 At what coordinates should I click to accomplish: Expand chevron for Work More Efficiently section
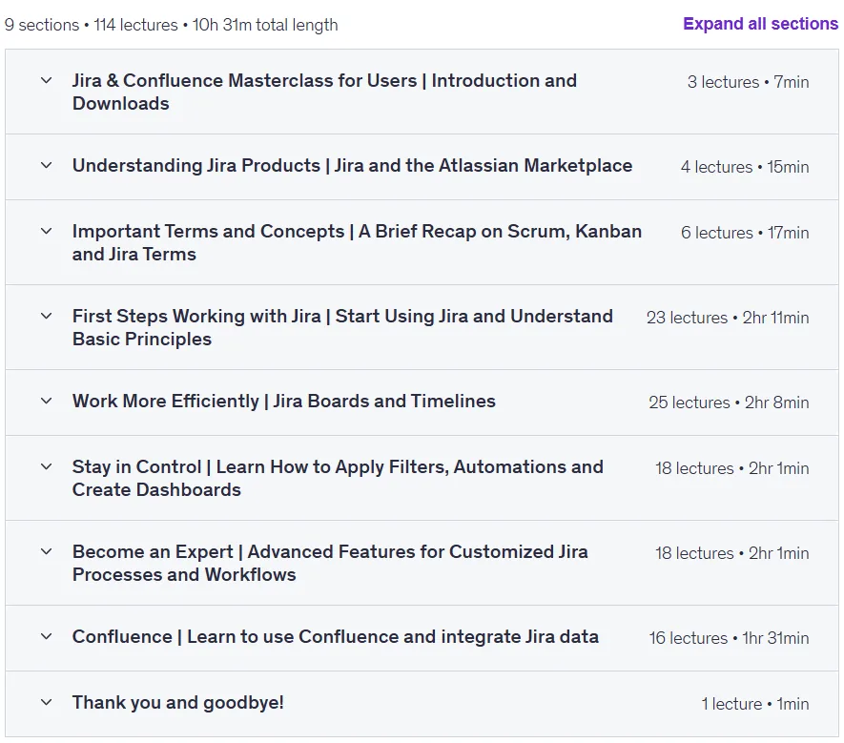(47, 402)
